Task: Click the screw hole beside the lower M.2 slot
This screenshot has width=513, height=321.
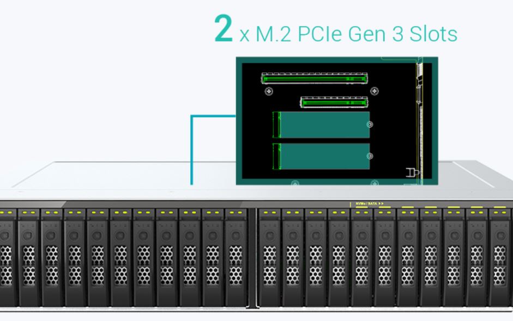Action: 370,156
